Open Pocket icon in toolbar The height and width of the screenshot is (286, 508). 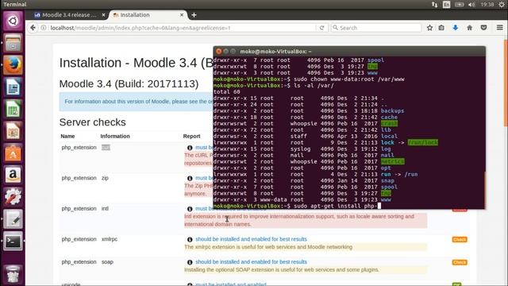[x=483, y=28]
